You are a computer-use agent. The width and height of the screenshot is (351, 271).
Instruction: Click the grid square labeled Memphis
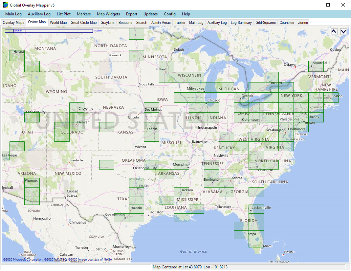[x=181, y=165]
